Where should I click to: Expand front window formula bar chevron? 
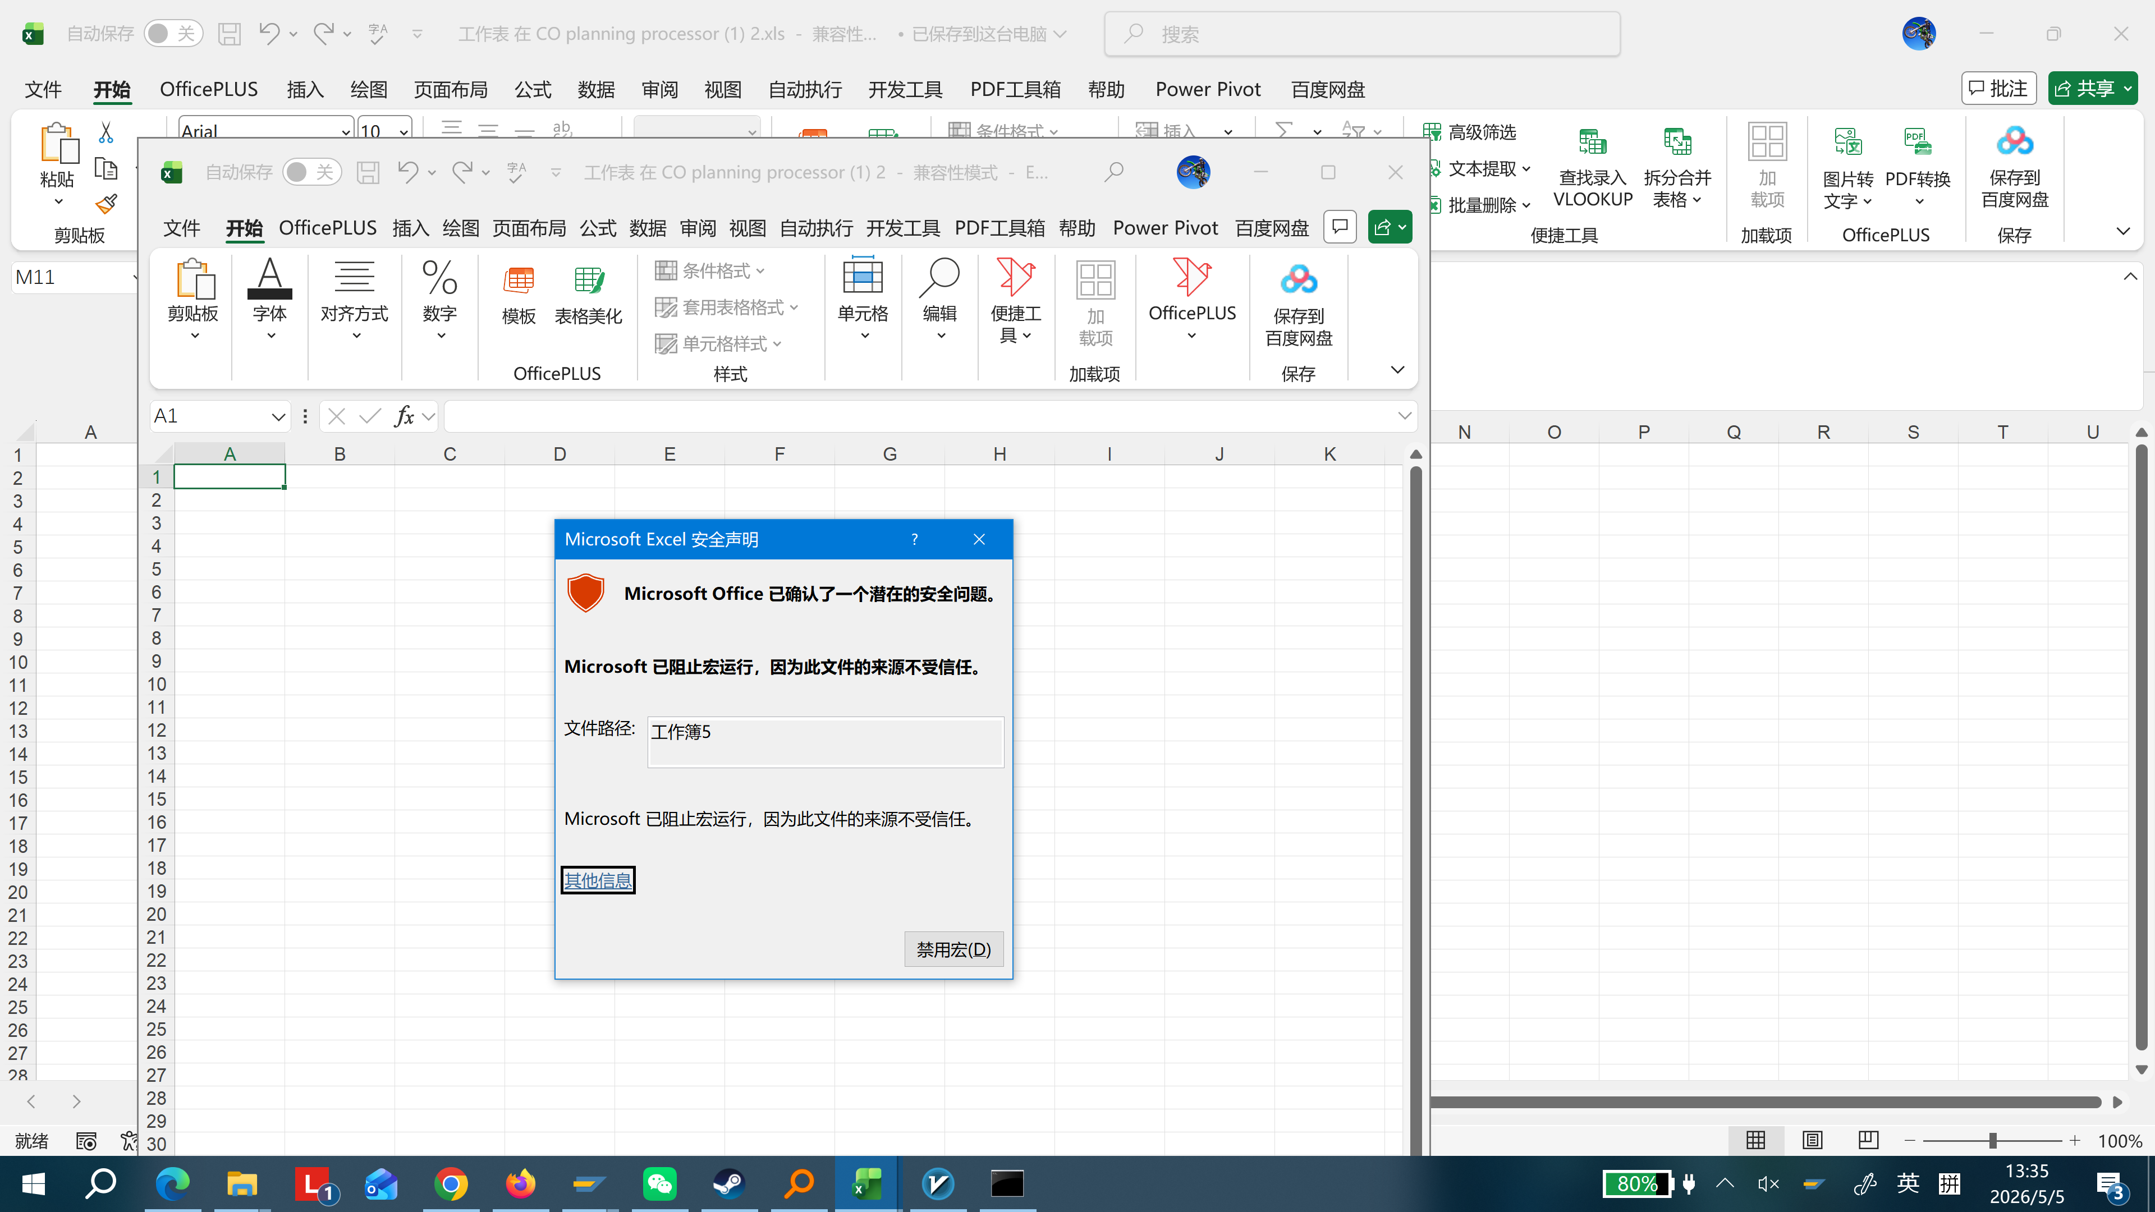coord(1405,416)
